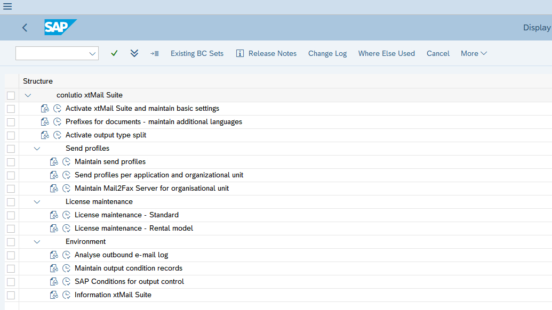
Task: Select Analyse outbound e-mail log text
Action: pyautogui.click(x=122, y=255)
